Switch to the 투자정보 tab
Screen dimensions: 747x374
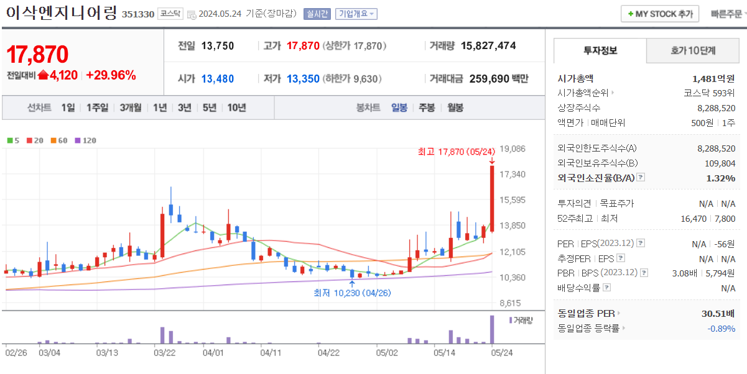click(600, 50)
